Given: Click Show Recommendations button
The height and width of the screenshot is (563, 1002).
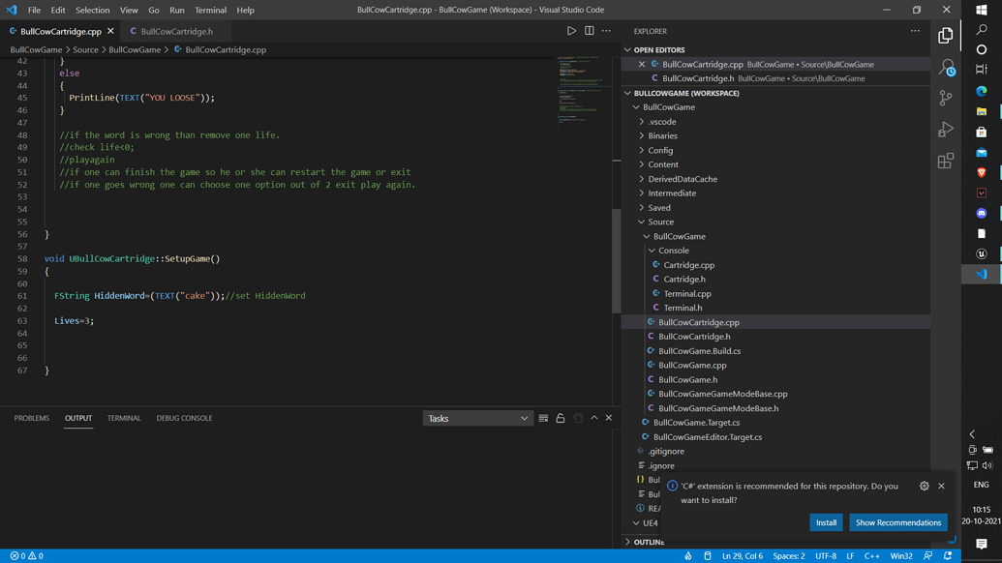Looking at the screenshot, I should 897,522.
